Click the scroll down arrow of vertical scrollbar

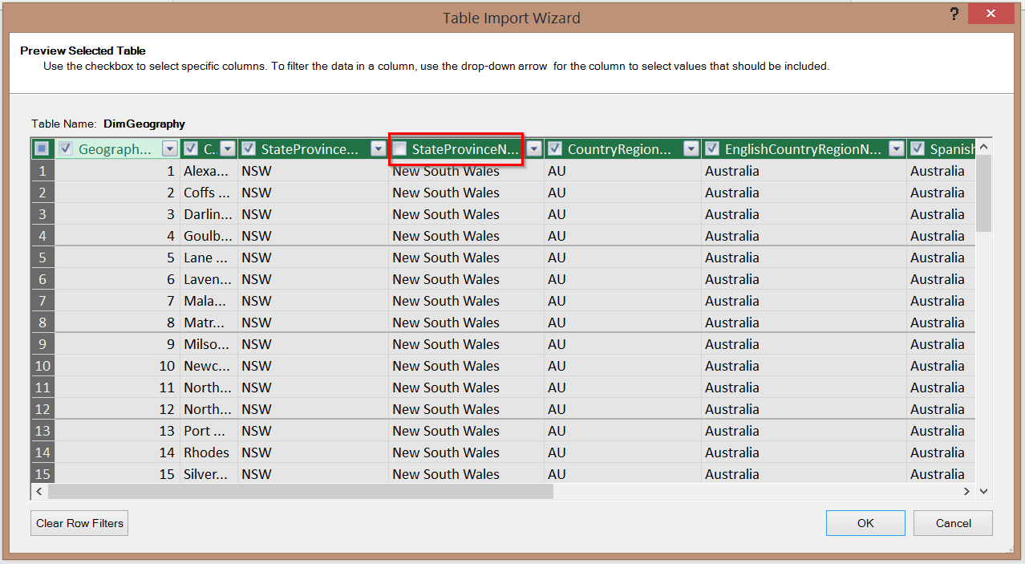pos(984,491)
